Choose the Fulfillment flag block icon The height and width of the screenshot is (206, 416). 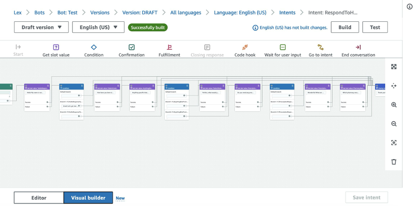click(x=169, y=47)
